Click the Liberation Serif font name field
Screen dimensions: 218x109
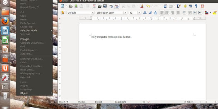(110, 13)
